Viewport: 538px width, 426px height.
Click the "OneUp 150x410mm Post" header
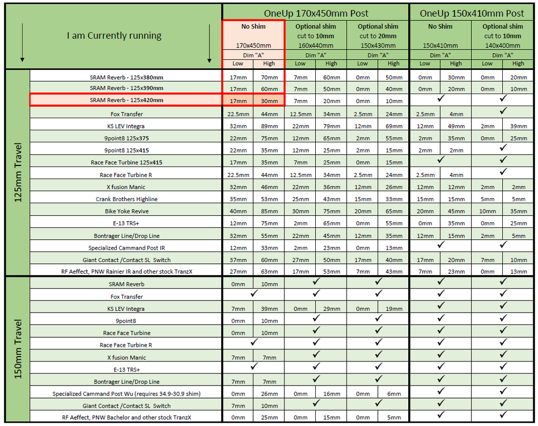[x=472, y=13]
